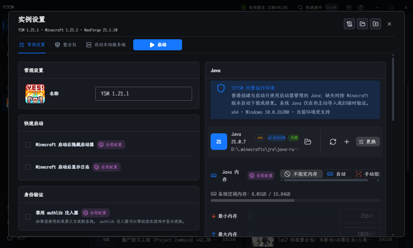Click the instance subtitle YSM 1.21.1 · Minecraft 1.21.1

tap(68, 30)
